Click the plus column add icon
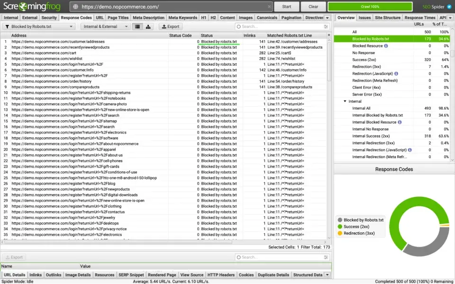Image resolution: width=455 pixels, height=284 pixels. (329, 35)
